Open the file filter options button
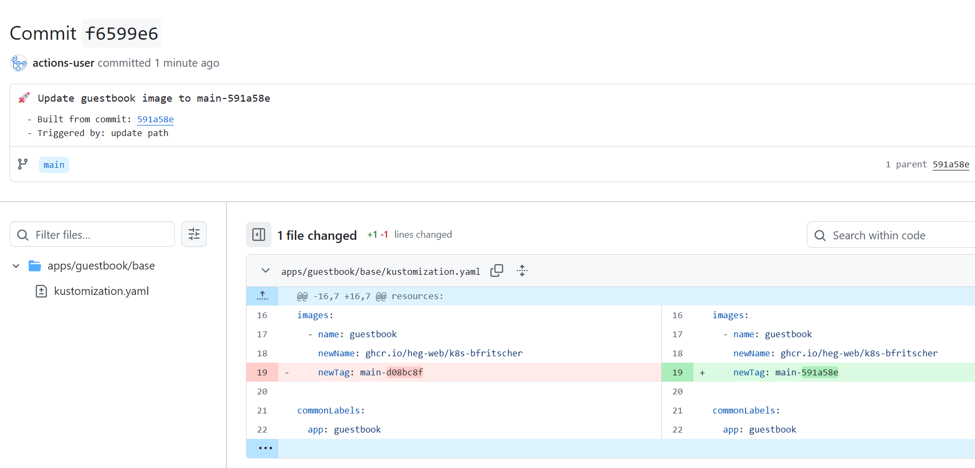The height and width of the screenshot is (468, 975). tap(194, 234)
